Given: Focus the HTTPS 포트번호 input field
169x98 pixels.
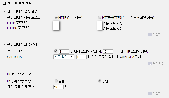Looking at the screenshot, I should point(74,28).
